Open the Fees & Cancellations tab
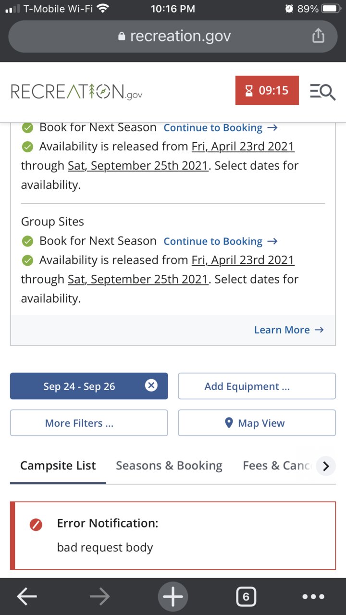Image resolution: width=346 pixels, height=615 pixels. [x=278, y=466]
